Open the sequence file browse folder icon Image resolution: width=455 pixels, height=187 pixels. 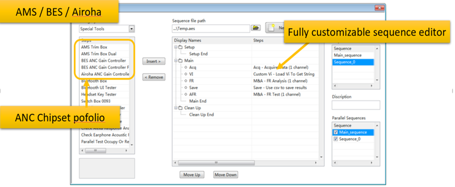[256, 28]
